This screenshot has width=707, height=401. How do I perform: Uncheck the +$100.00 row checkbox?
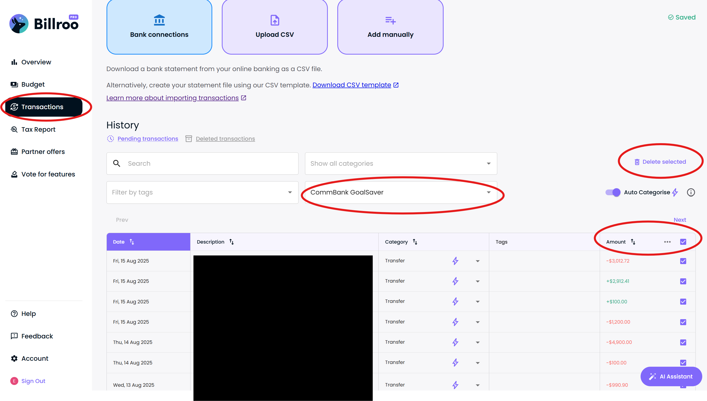point(683,302)
